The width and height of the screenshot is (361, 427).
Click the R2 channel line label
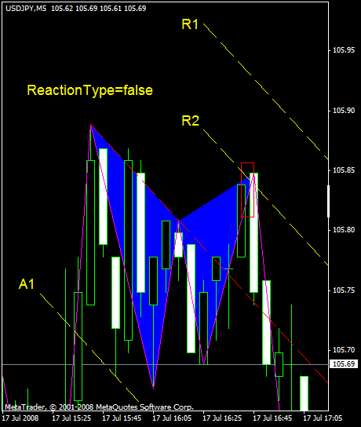(x=190, y=121)
